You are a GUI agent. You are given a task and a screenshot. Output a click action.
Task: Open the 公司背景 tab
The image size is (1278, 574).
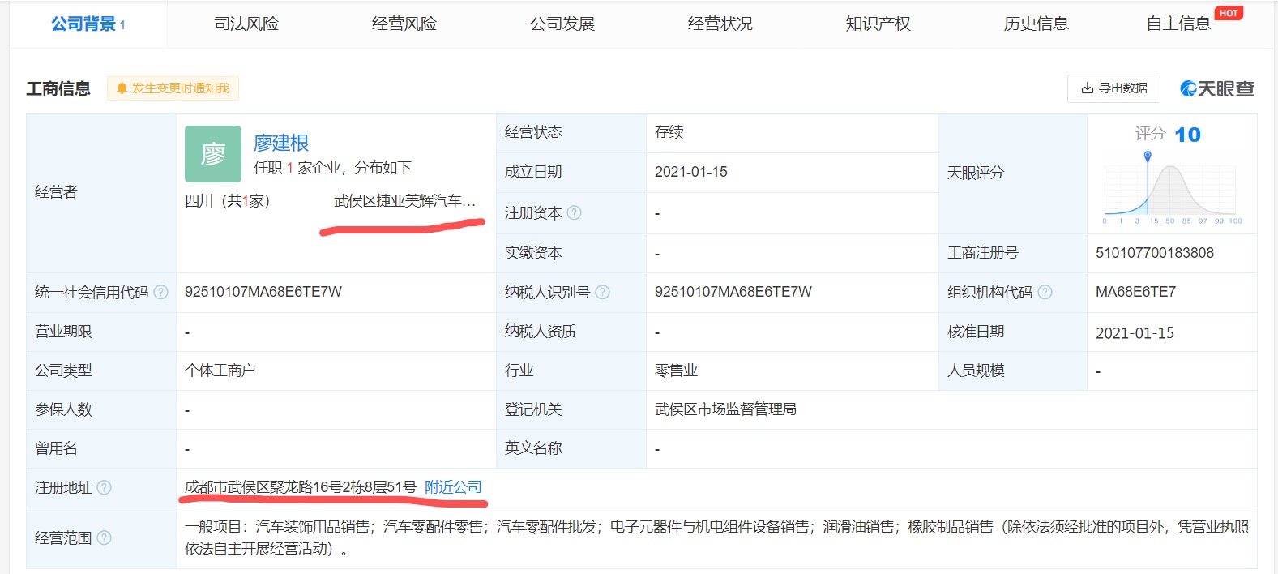click(x=88, y=24)
